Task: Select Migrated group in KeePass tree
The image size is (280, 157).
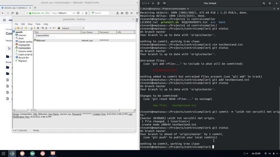Action: pos(22,61)
